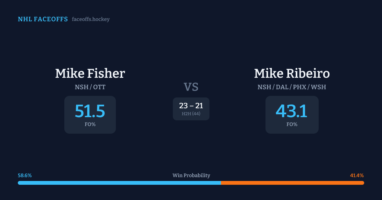382x200 pixels.
Task: Click the VS text between players
Action: click(191, 87)
